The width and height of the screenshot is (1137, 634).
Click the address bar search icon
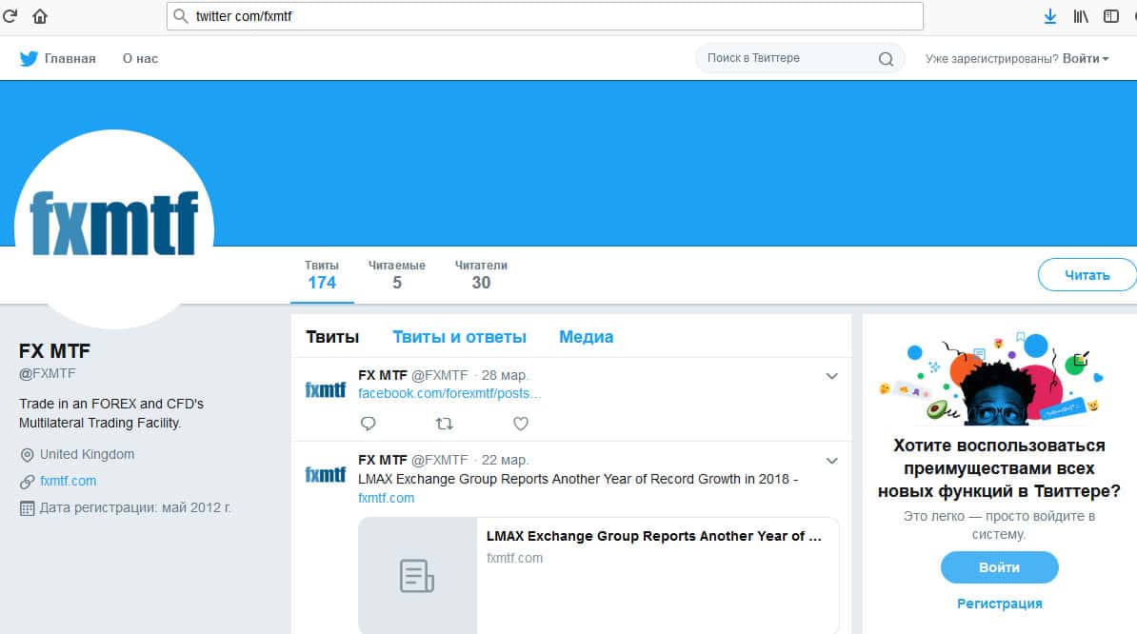(181, 16)
